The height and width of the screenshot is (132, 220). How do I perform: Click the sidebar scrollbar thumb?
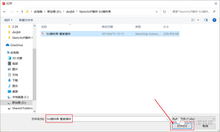tap(34, 74)
